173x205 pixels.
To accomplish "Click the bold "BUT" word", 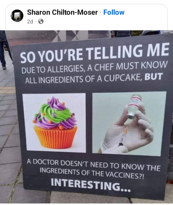I will [x=154, y=77].
